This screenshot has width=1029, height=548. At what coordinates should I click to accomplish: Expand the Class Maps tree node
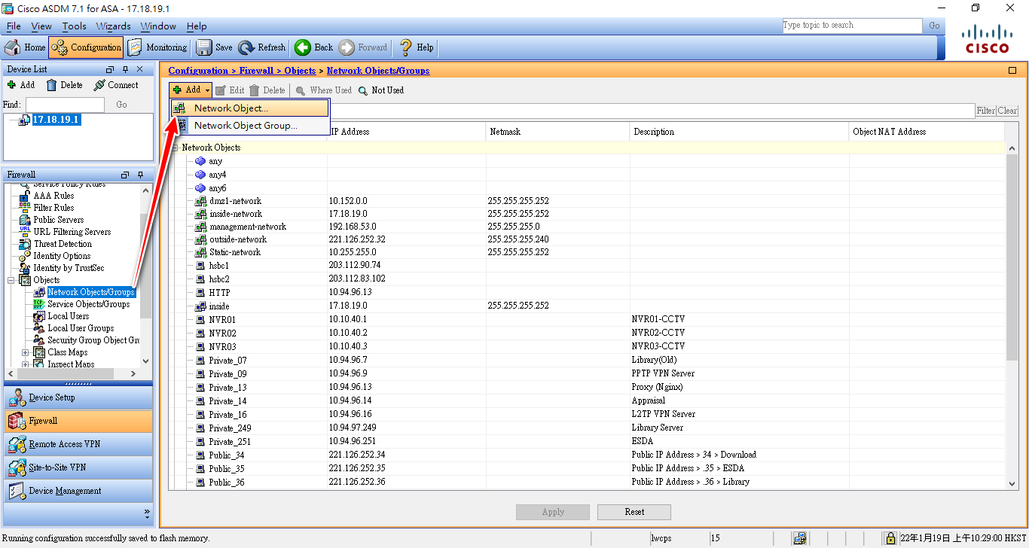pos(26,352)
